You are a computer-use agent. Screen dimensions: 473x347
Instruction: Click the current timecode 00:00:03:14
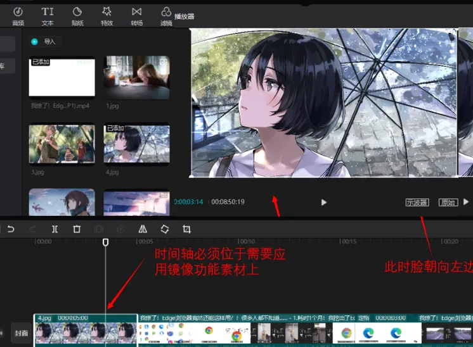tap(188, 202)
